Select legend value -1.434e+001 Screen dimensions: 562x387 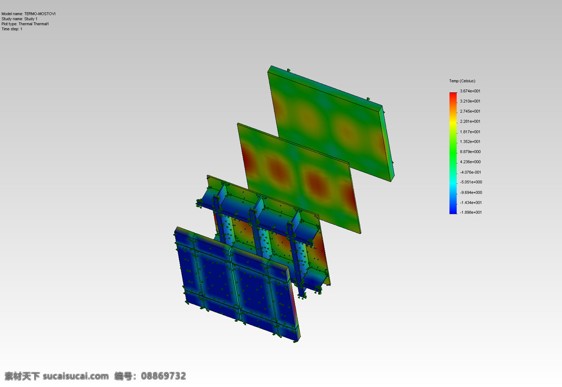pos(471,203)
